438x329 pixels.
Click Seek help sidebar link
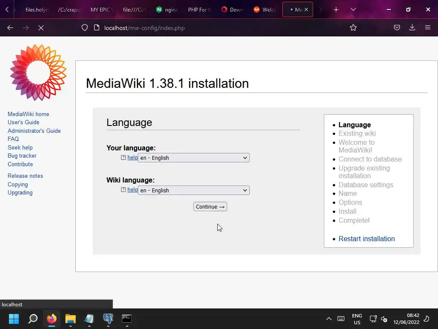pyautogui.click(x=20, y=147)
